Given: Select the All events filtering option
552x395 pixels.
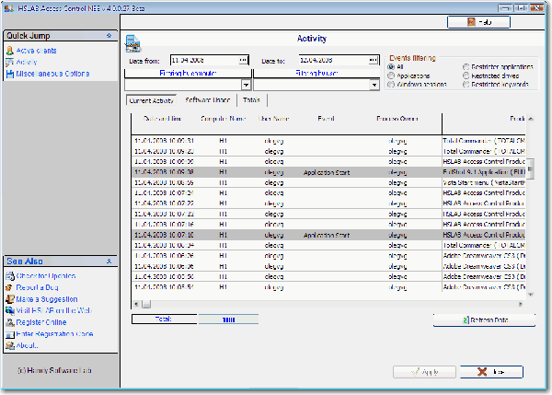Looking at the screenshot, I should [390, 67].
